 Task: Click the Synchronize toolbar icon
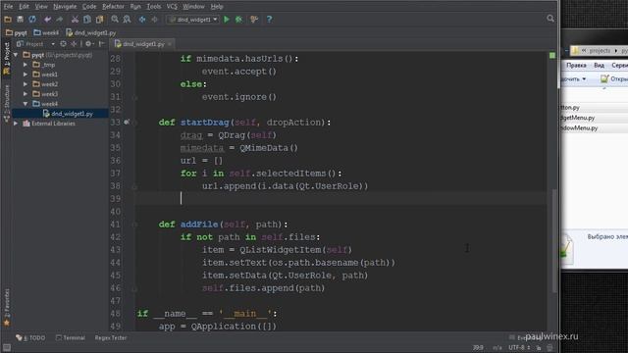click(32, 20)
